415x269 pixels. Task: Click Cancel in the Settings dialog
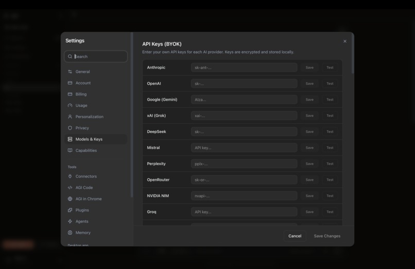coord(295,236)
